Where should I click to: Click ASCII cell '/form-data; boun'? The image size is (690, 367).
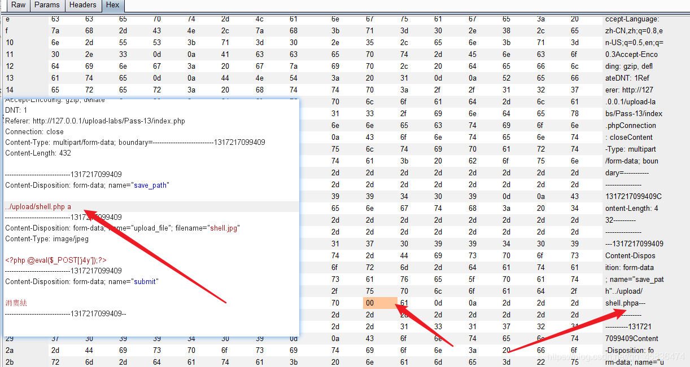631,161
